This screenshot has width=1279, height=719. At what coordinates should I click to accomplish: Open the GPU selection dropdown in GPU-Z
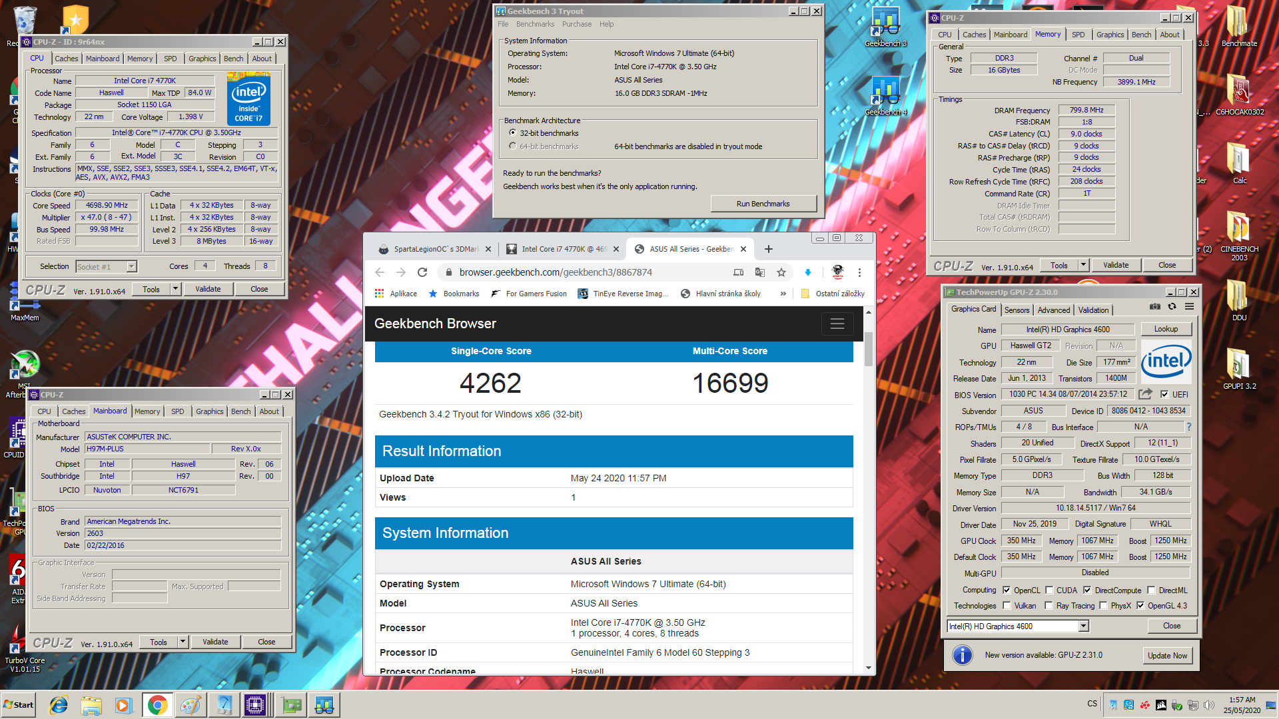(x=1084, y=626)
